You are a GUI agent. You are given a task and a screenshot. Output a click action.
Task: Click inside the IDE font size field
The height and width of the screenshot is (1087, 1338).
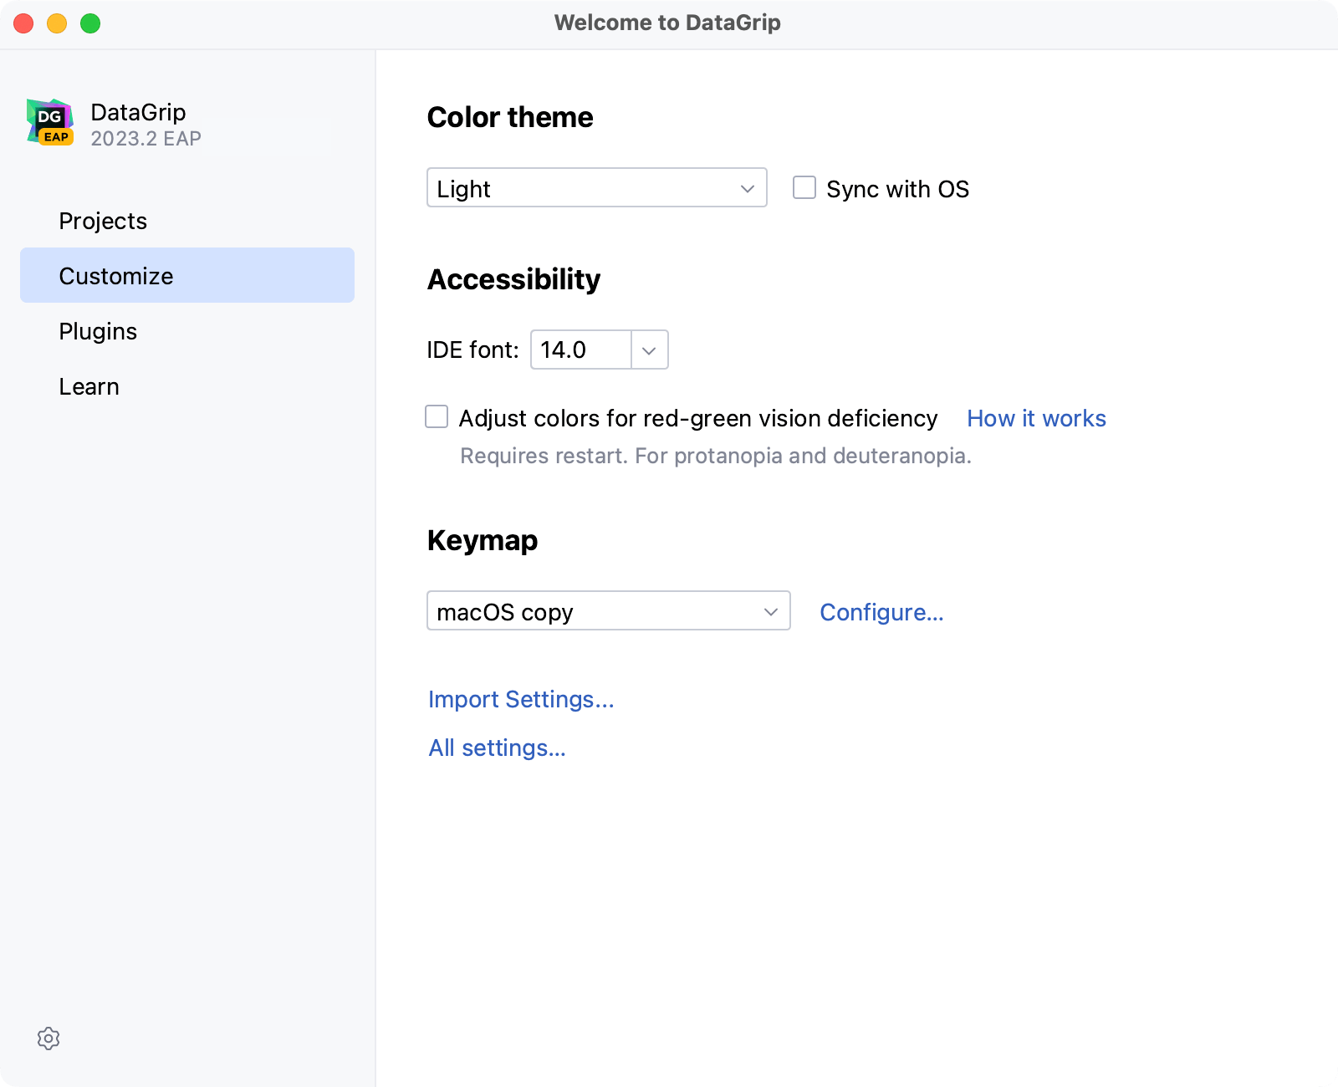pyautogui.click(x=580, y=350)
